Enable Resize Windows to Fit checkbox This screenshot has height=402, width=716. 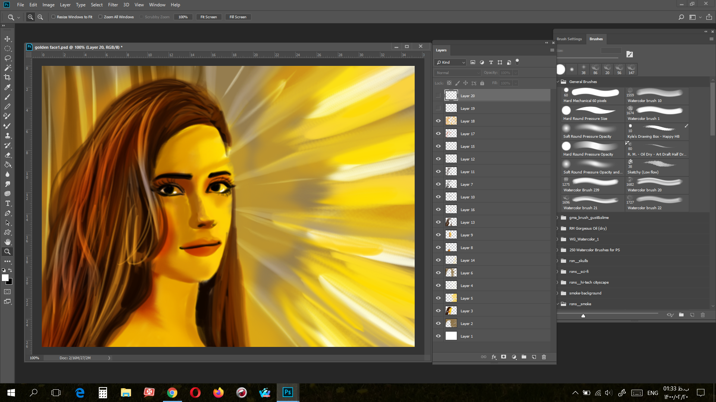click(x=53, y=17)
